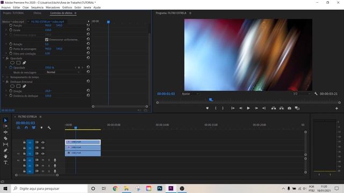Screen dimensions: 344x193
Task: Add marker in Program monitor
Action: (x=207, y=108)
